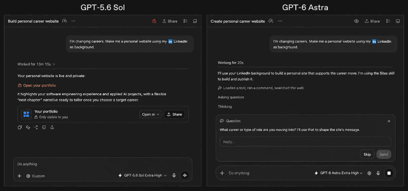Open the 'GPT-5.6 Sol Extra High' model dropdown
Viewport: 408px width, 191px height.
point(142,175)
